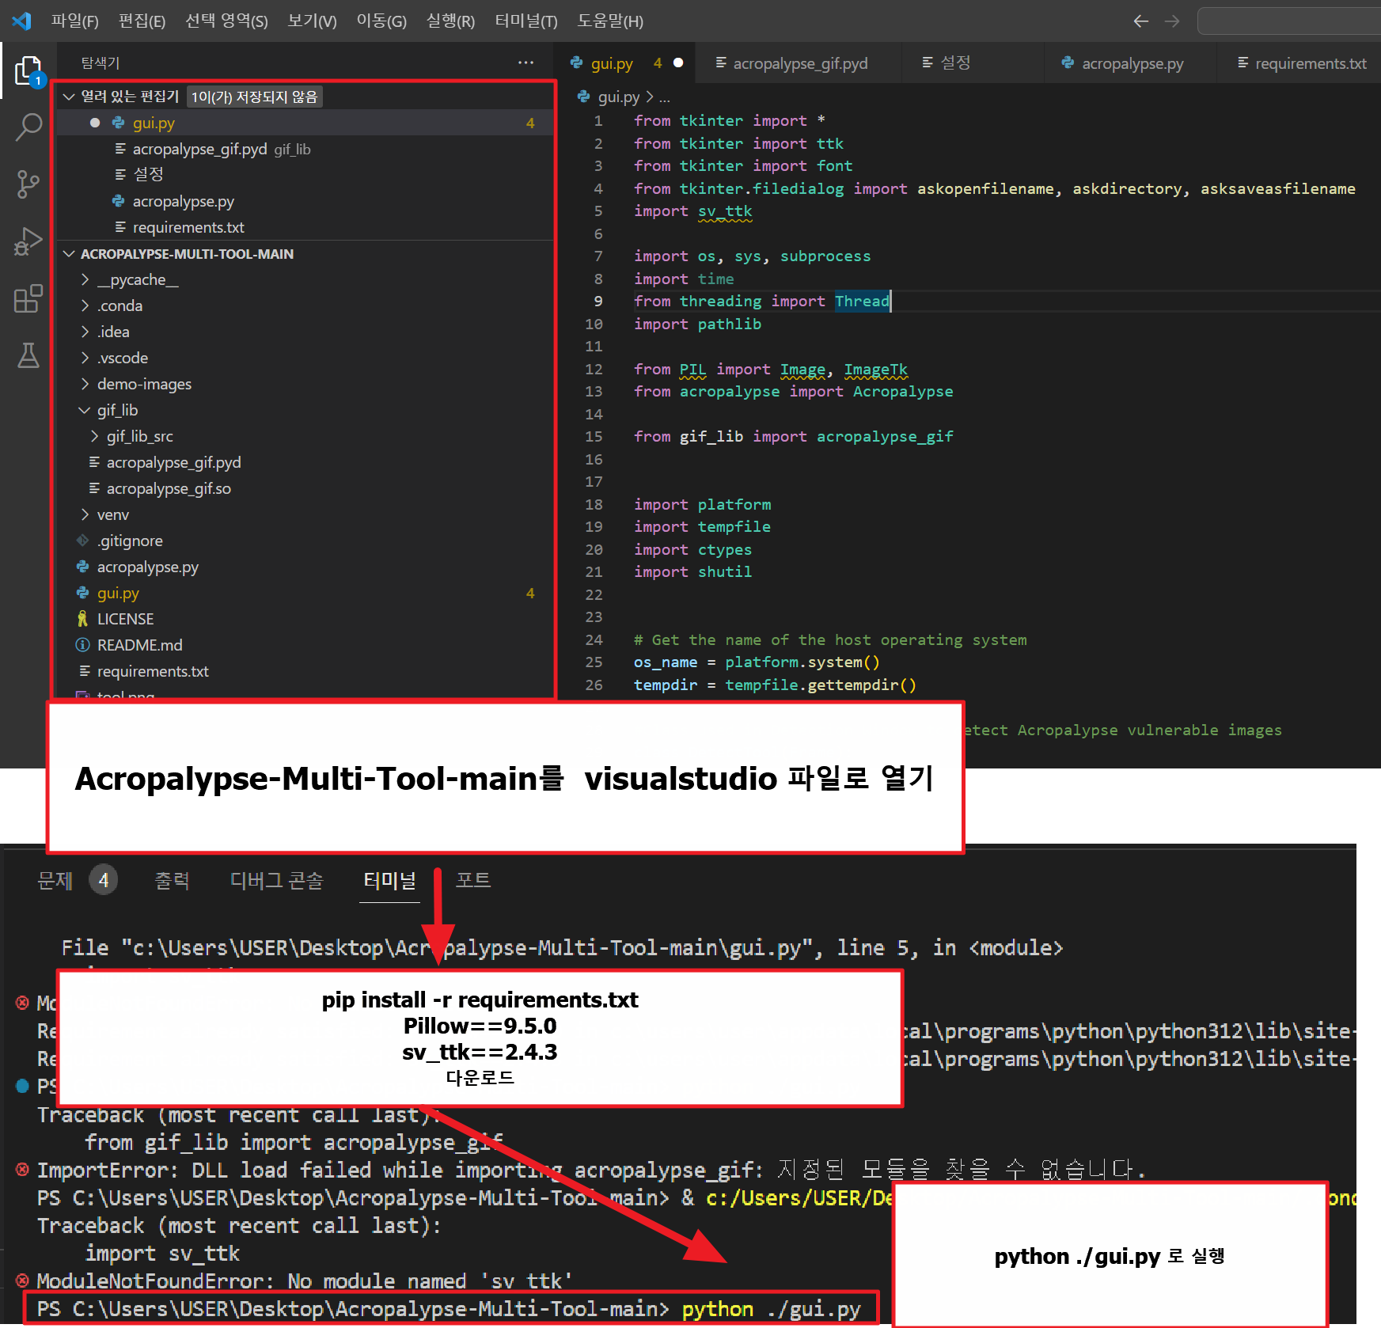Select requirements.txt in open editors list
This screenshot has height=1328, width=1381.
coord(188,227)
